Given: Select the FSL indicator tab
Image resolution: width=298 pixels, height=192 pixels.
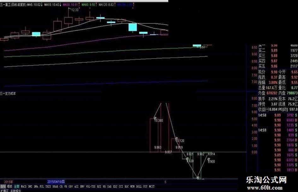Looking at the screenshot, I should pos(42,187).
